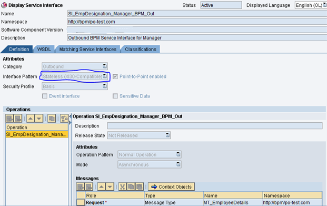The height and width of the screenshot is (206, 327).
Task: Select the Request row selector box
Action: coord(81,202)
